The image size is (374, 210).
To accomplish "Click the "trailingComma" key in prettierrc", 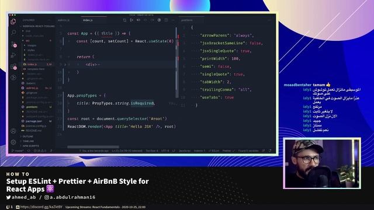I will tap(217, 89).
